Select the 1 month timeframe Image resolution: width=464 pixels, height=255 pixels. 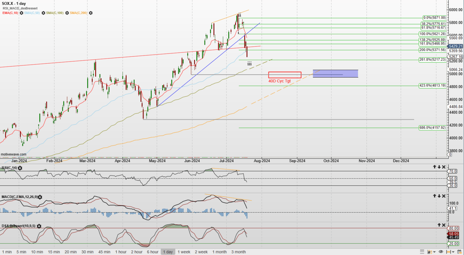tap(219, 252)
